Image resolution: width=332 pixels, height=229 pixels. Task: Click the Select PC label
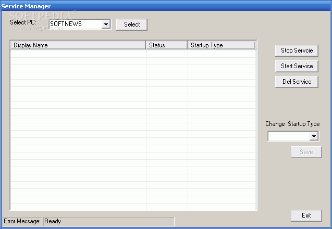23,22
